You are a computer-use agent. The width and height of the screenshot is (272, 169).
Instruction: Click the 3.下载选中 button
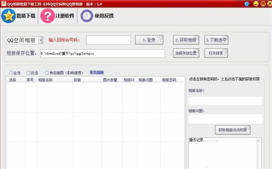coord(216,40)
